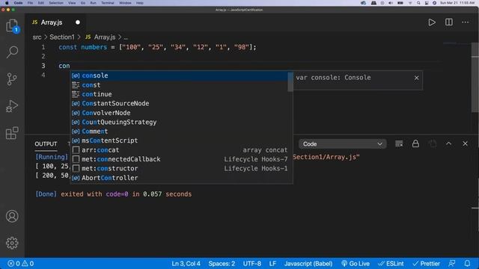Viewport: 479px width, 269px height.
Task: Change language mode Javascript (Babel)
Action: pos(308,264)
